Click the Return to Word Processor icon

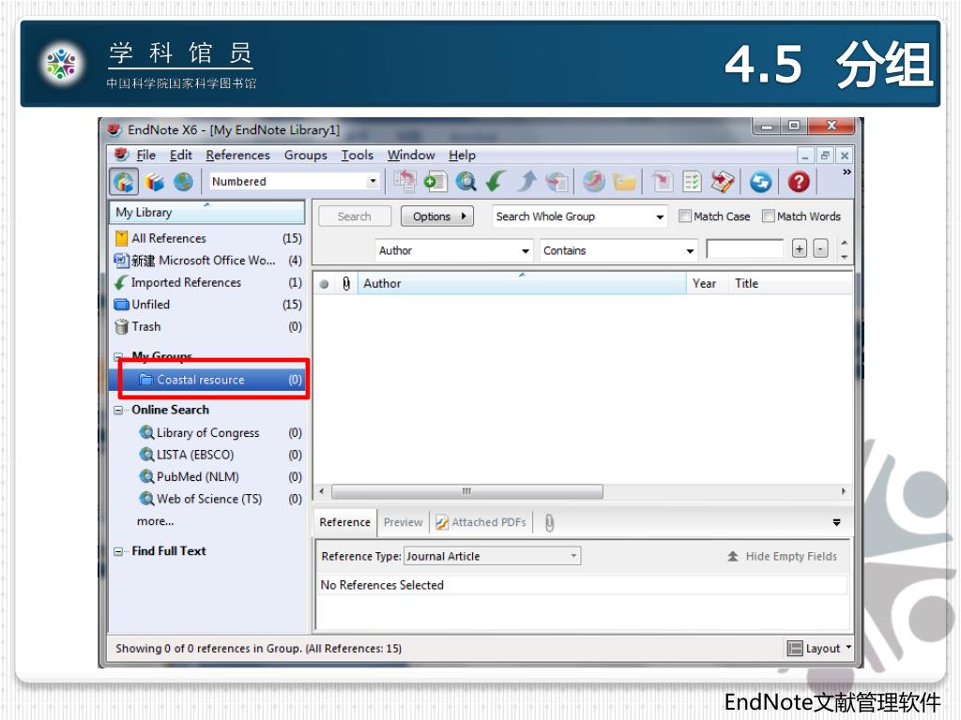point(723,182)
